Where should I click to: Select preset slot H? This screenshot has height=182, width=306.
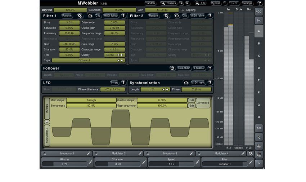point(259,117)
